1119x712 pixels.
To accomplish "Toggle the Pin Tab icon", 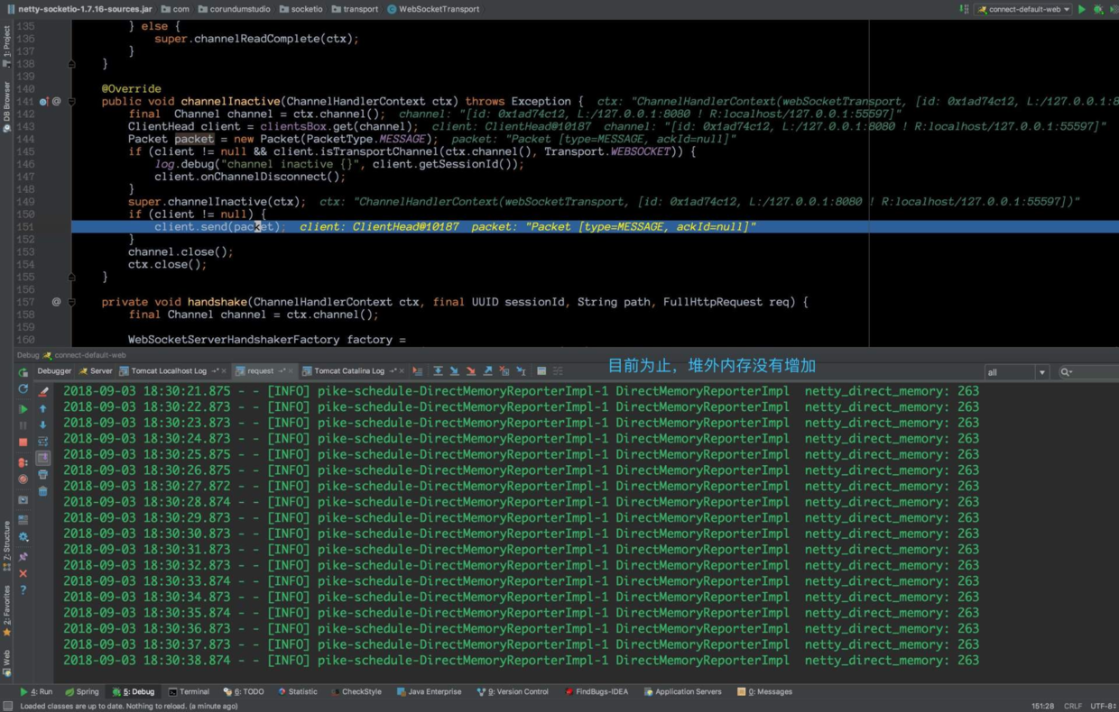I will (23, 556).
